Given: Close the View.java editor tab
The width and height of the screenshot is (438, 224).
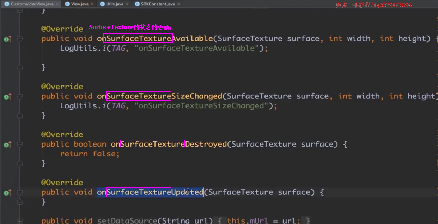Looking at the screenshot, I should [92, 4].
